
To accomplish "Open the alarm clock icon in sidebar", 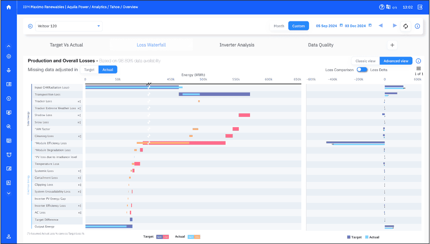I will click(9, 155).
